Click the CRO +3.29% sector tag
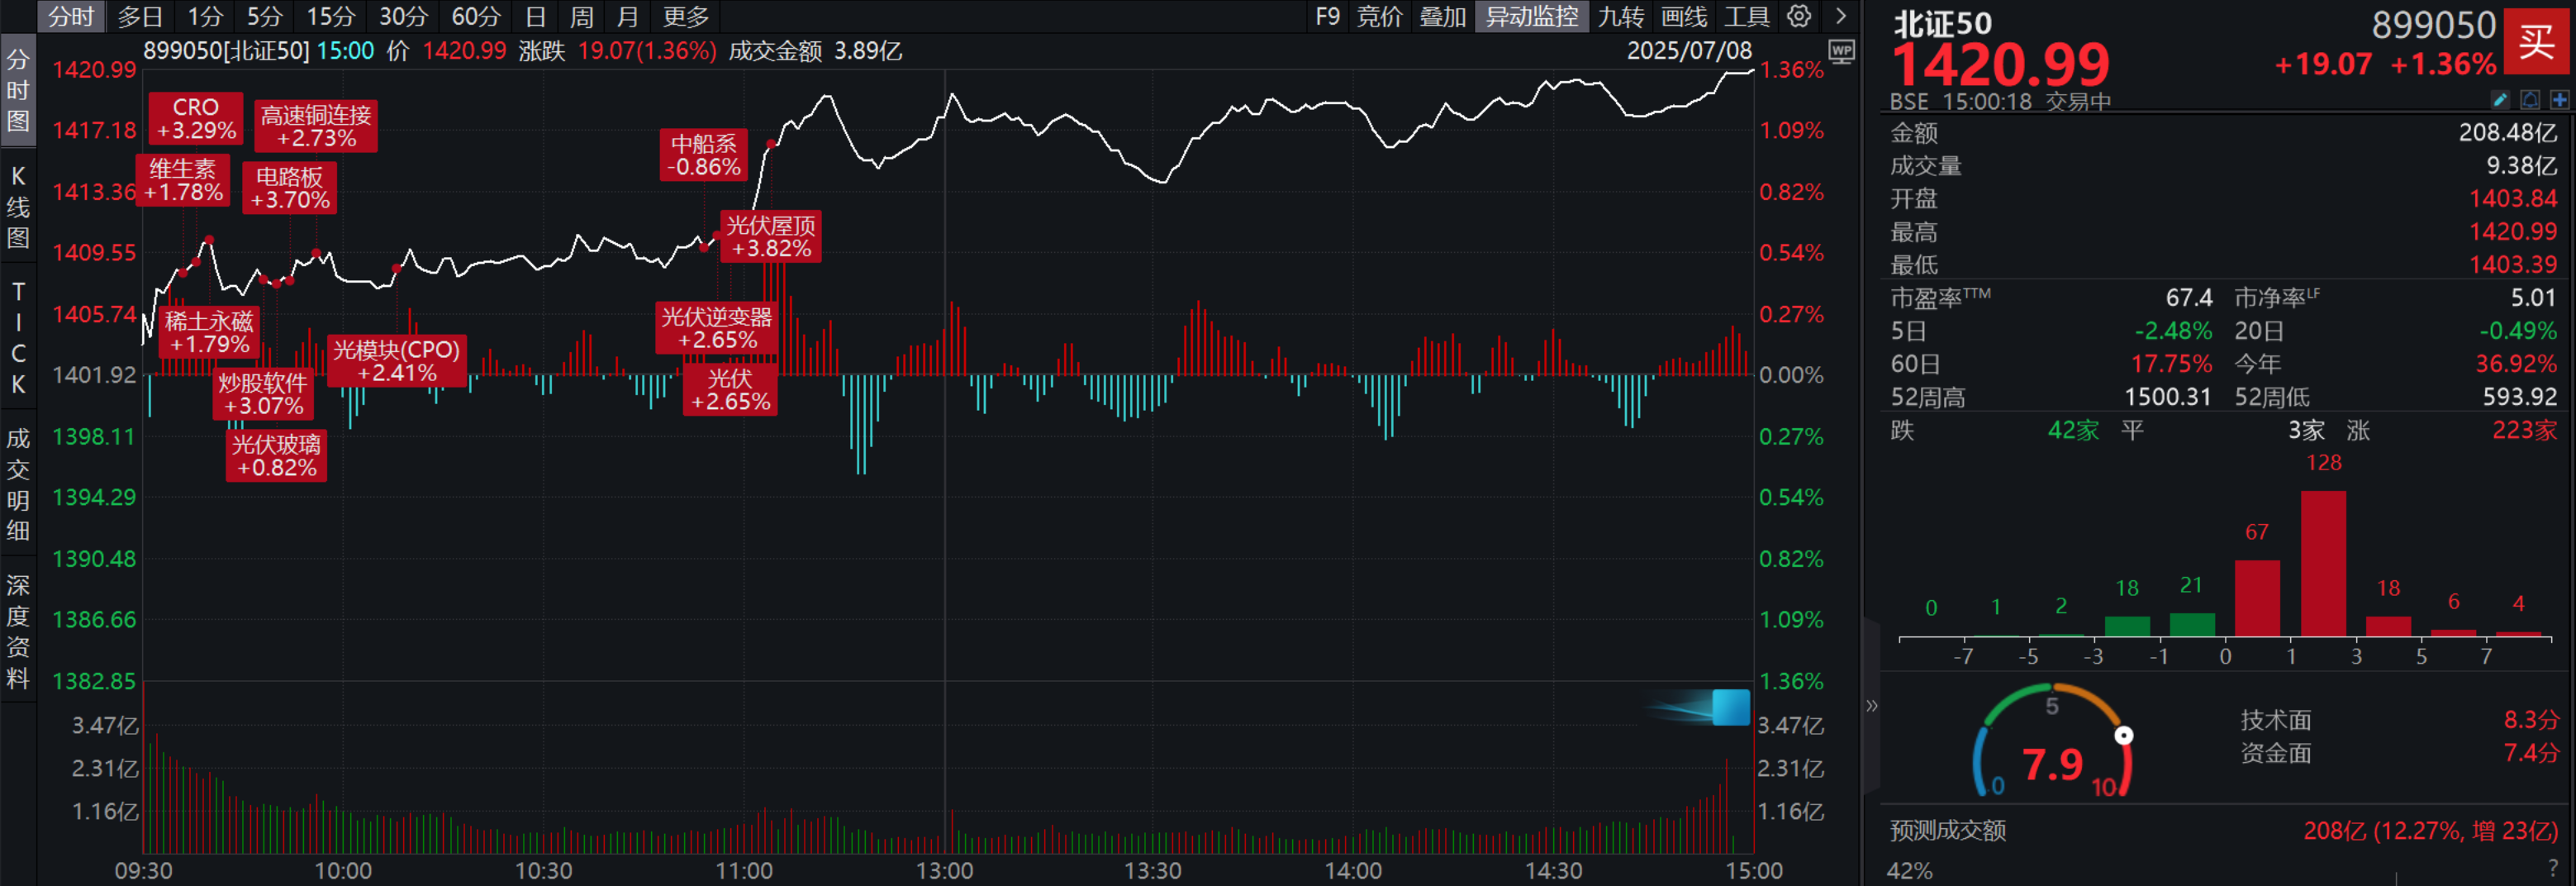The height and width of the screenshot is (886, 2576). pyautogui.click(x=196, y=119)
